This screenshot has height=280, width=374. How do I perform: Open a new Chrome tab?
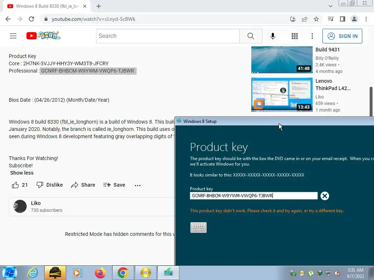99,6
